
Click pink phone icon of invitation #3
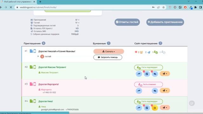(x=35, y=84)
